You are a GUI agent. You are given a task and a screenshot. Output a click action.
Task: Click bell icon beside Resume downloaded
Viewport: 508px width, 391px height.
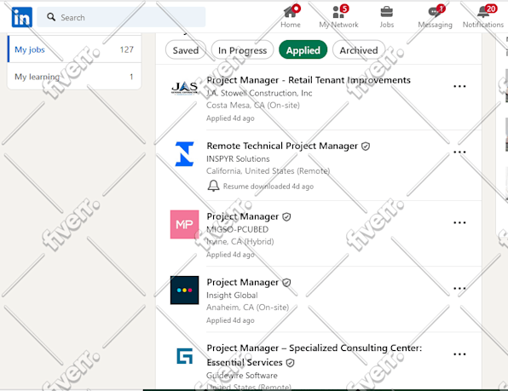[213, 186]
